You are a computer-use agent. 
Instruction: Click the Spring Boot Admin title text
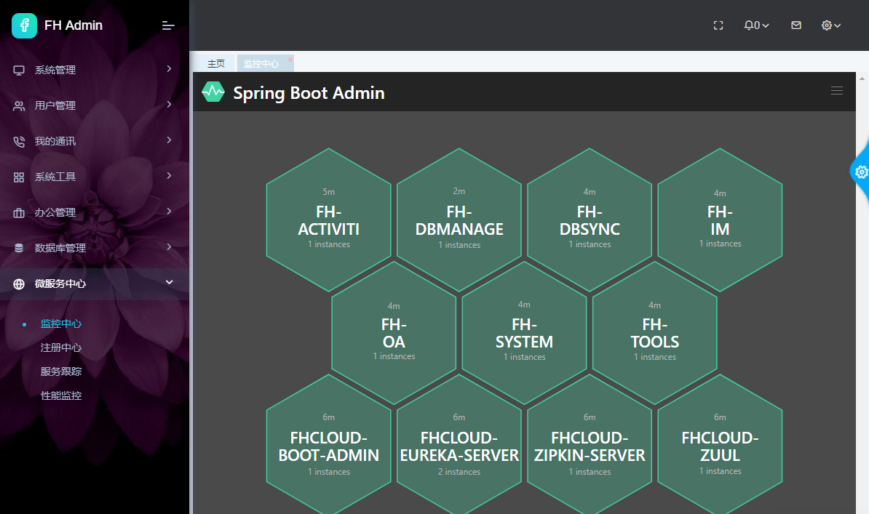coord(309,93)
